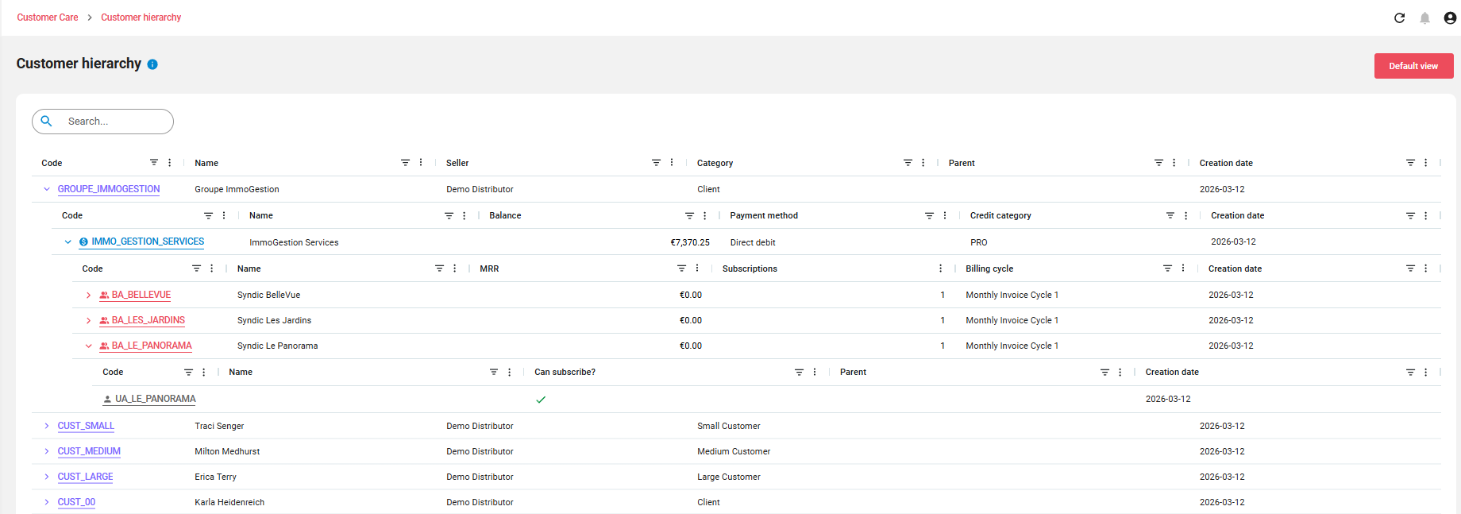Filter the Category column
Viewport: 1461px width, 514px height.
908,162
